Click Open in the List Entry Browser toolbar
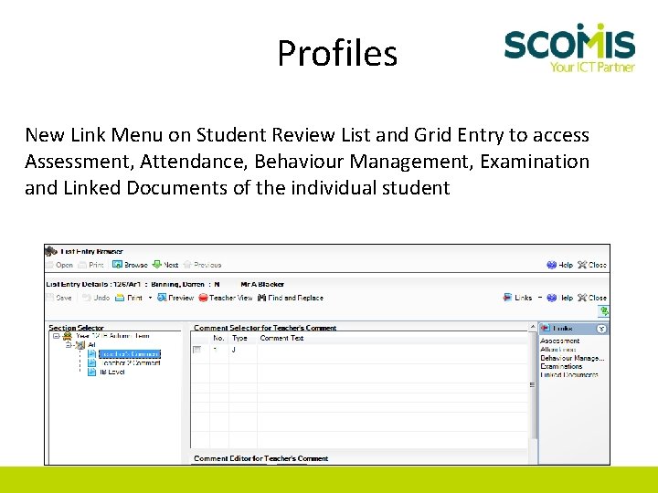This screenshot has width=658, height=493. pyautogui.click(x=59, y=265)
